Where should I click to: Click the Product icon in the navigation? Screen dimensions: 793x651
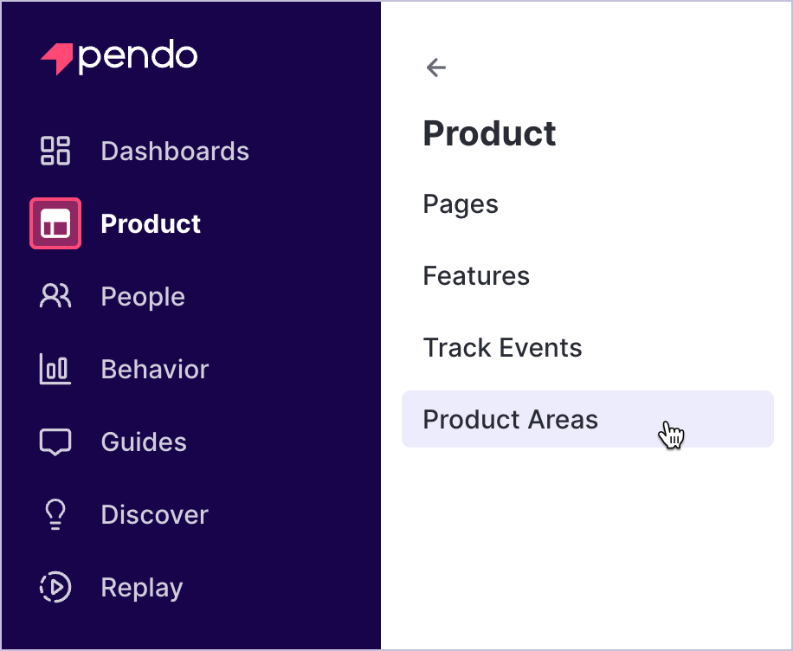coord(55,223)
